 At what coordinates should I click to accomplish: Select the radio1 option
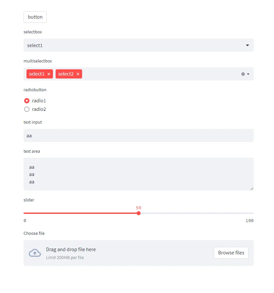pyautogui.click(x=27, y=101)
